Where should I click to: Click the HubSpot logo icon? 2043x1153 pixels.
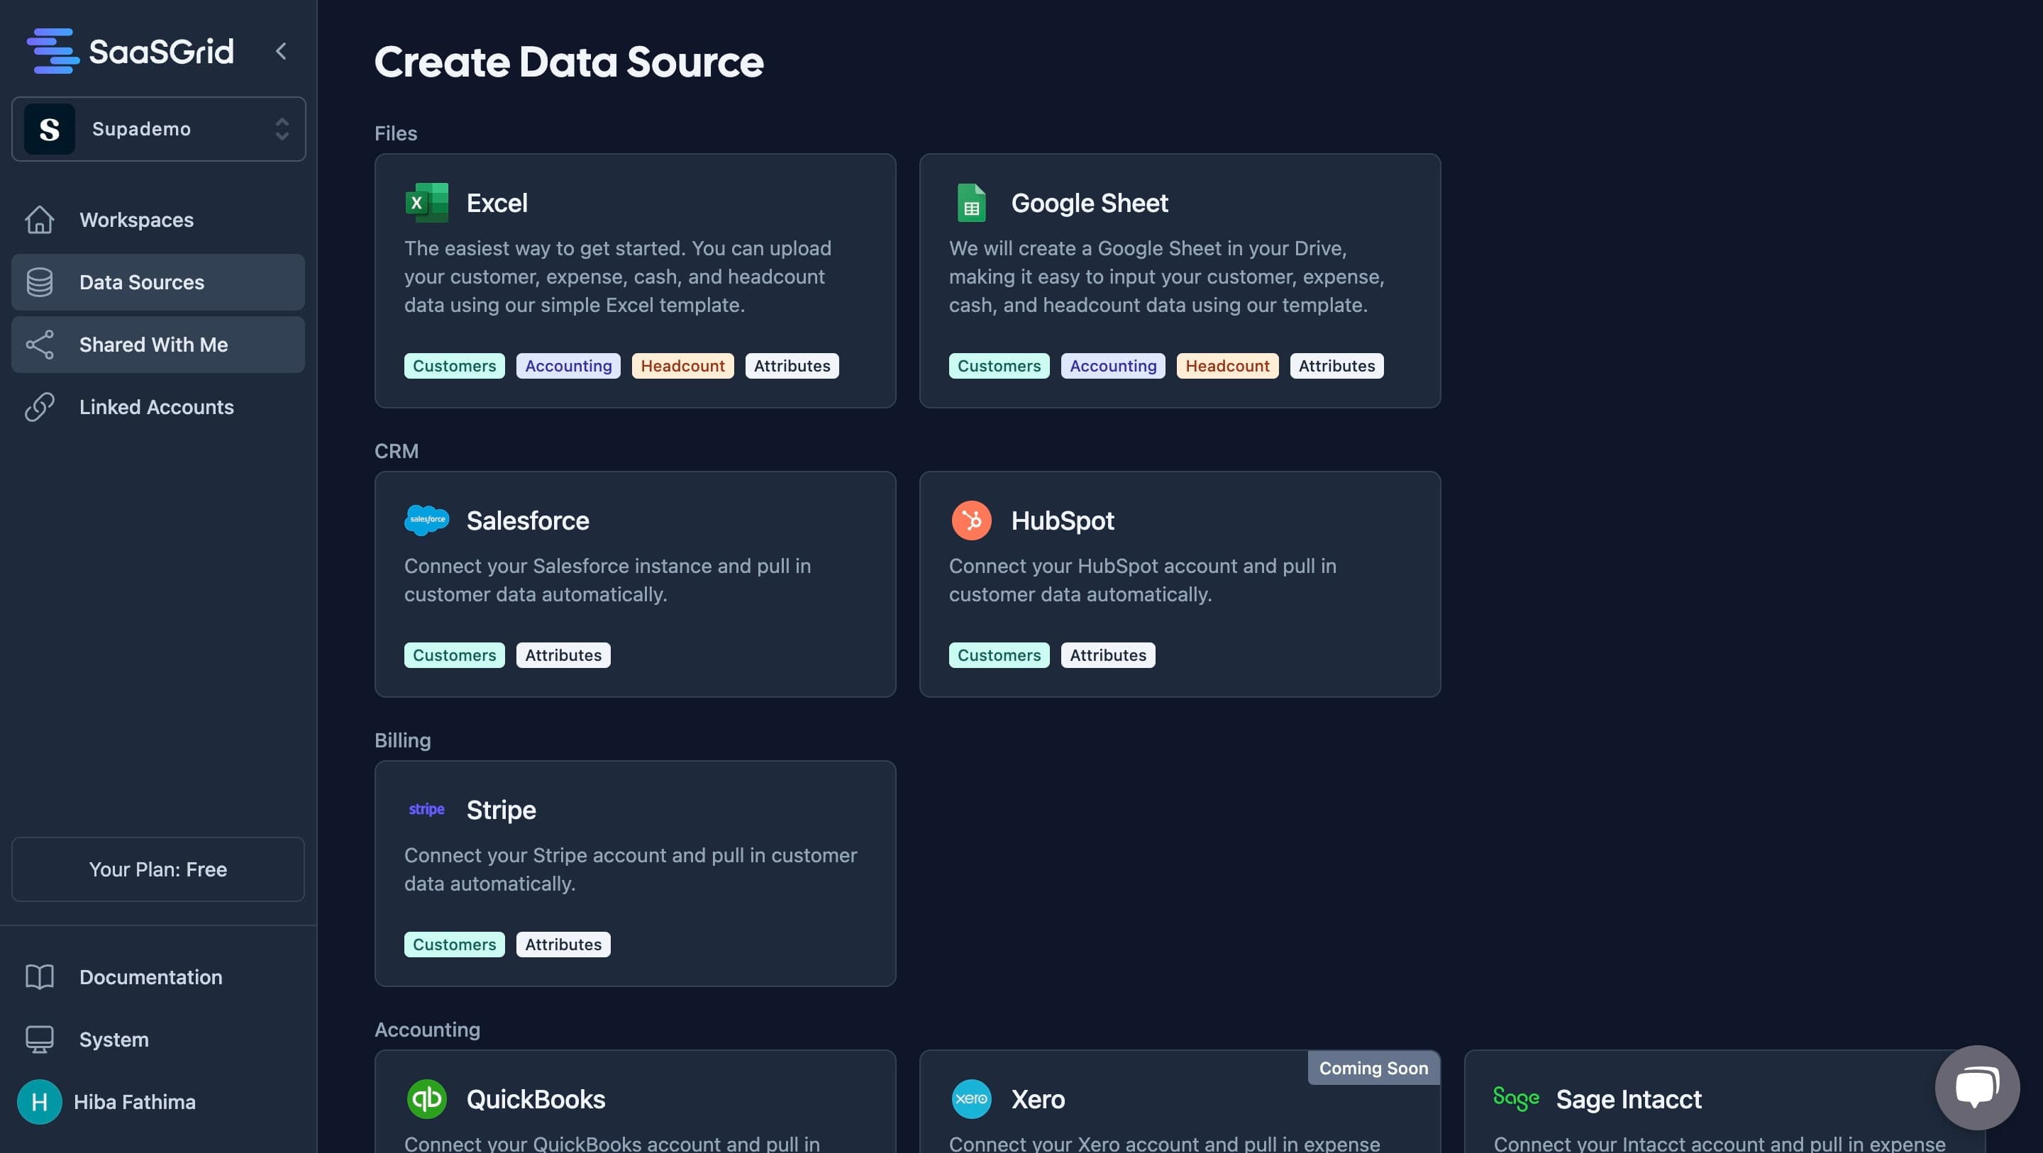[x=972, y=520]
